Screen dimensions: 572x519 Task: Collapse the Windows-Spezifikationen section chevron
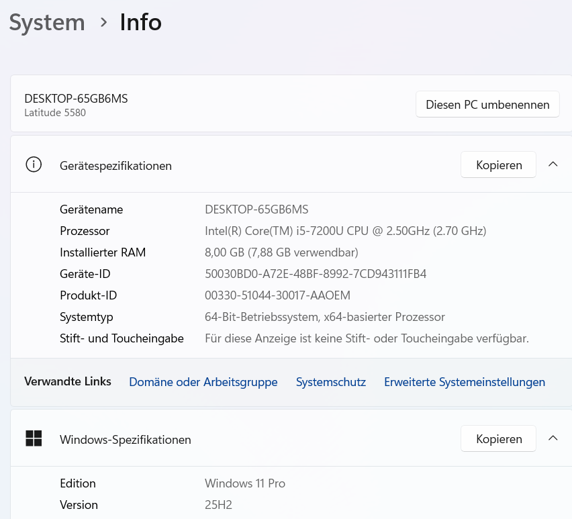click(x=553, y=438)
